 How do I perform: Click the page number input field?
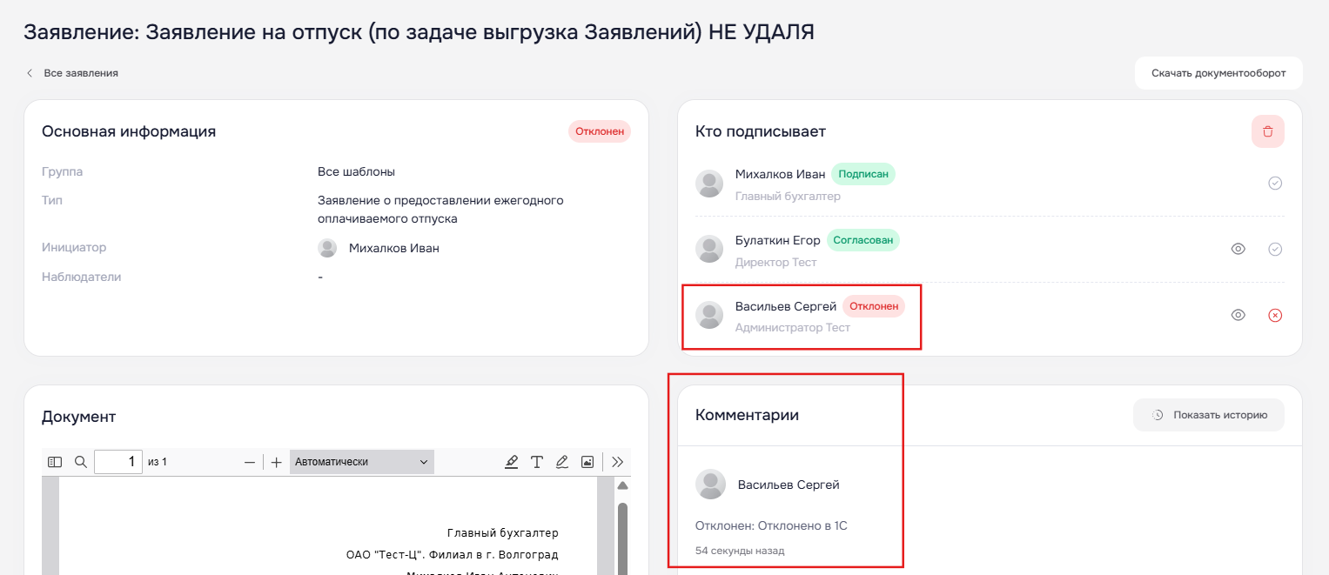coord(117,462)
